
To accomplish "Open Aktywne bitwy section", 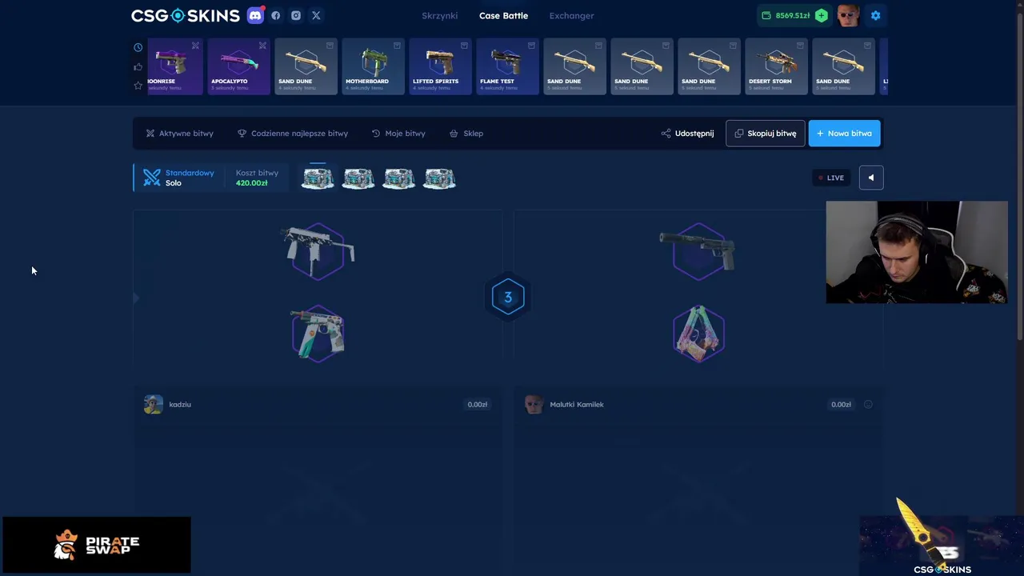I will click(x=179, y=134).
